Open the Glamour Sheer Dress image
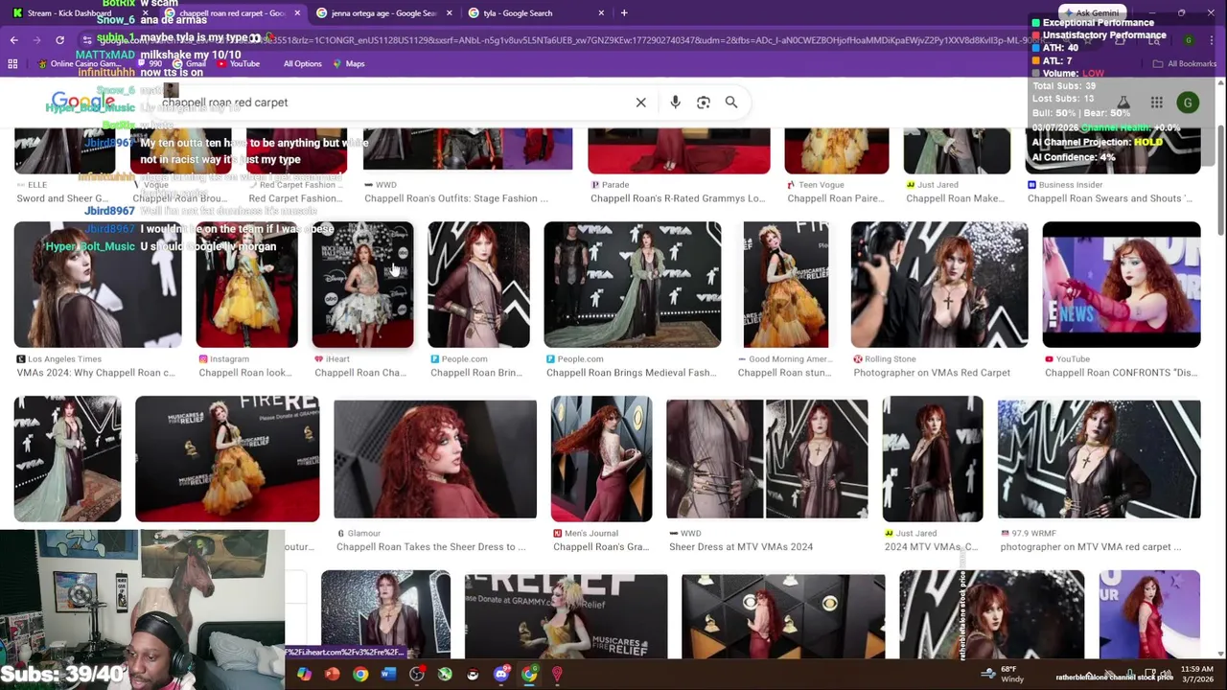 click(x=435, y=460)
